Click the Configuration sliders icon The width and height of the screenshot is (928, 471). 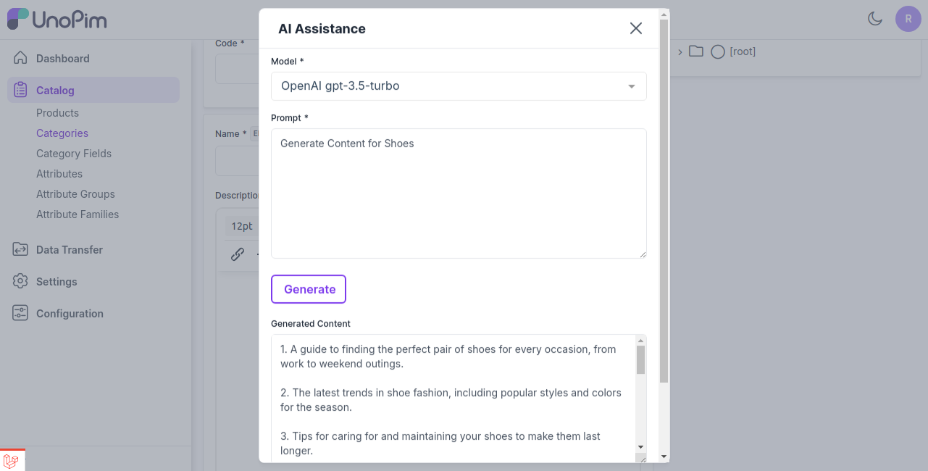(x=20, y=314)
